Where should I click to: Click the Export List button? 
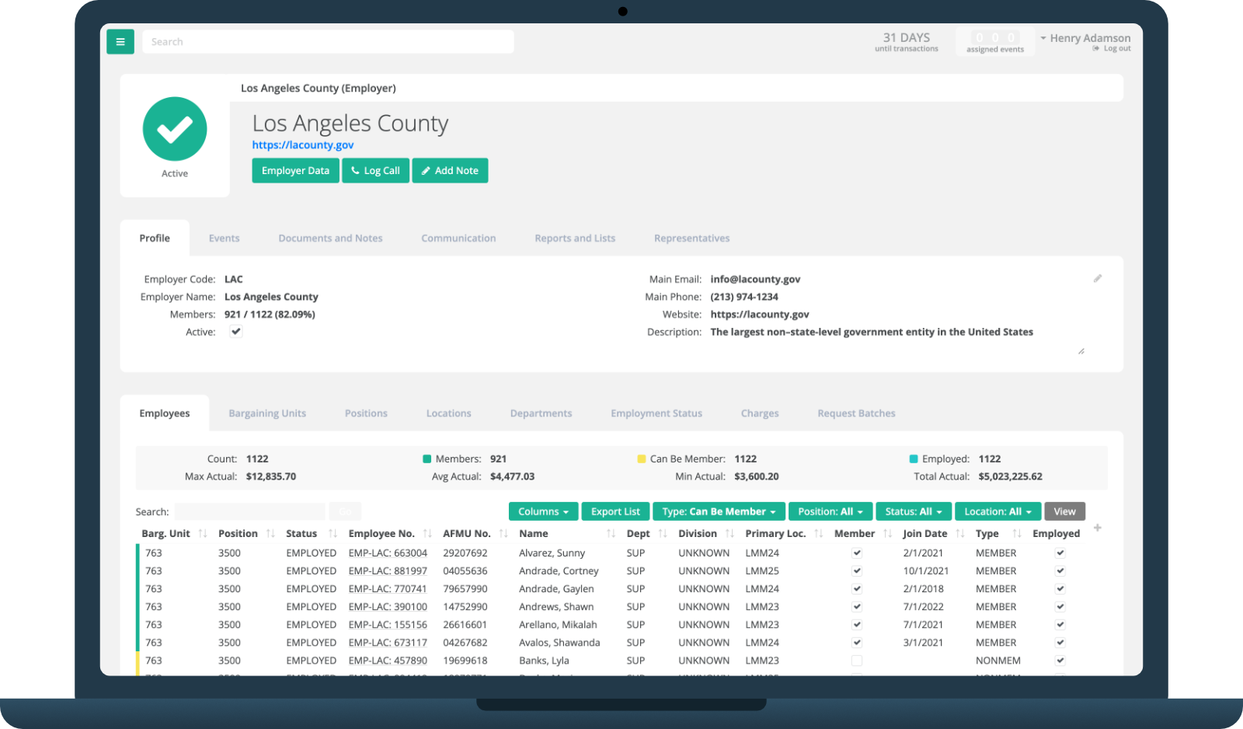[x=615, y=511]
